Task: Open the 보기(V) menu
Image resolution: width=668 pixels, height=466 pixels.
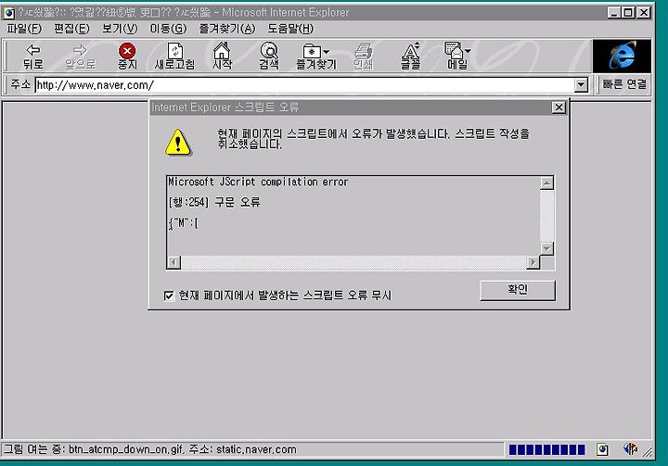Action: [x=120, y=29]
